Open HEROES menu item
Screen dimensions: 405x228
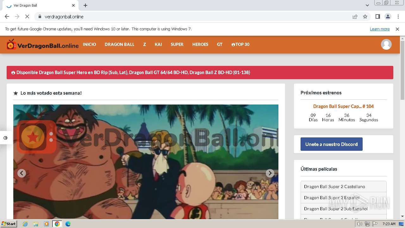click(200, 44)
